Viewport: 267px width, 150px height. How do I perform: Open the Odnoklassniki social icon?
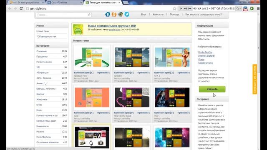tap(114, 15)
